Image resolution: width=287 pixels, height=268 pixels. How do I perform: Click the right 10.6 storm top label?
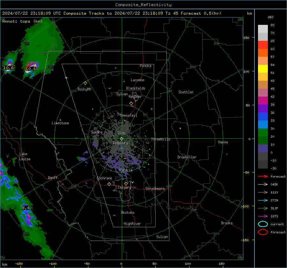31,69
